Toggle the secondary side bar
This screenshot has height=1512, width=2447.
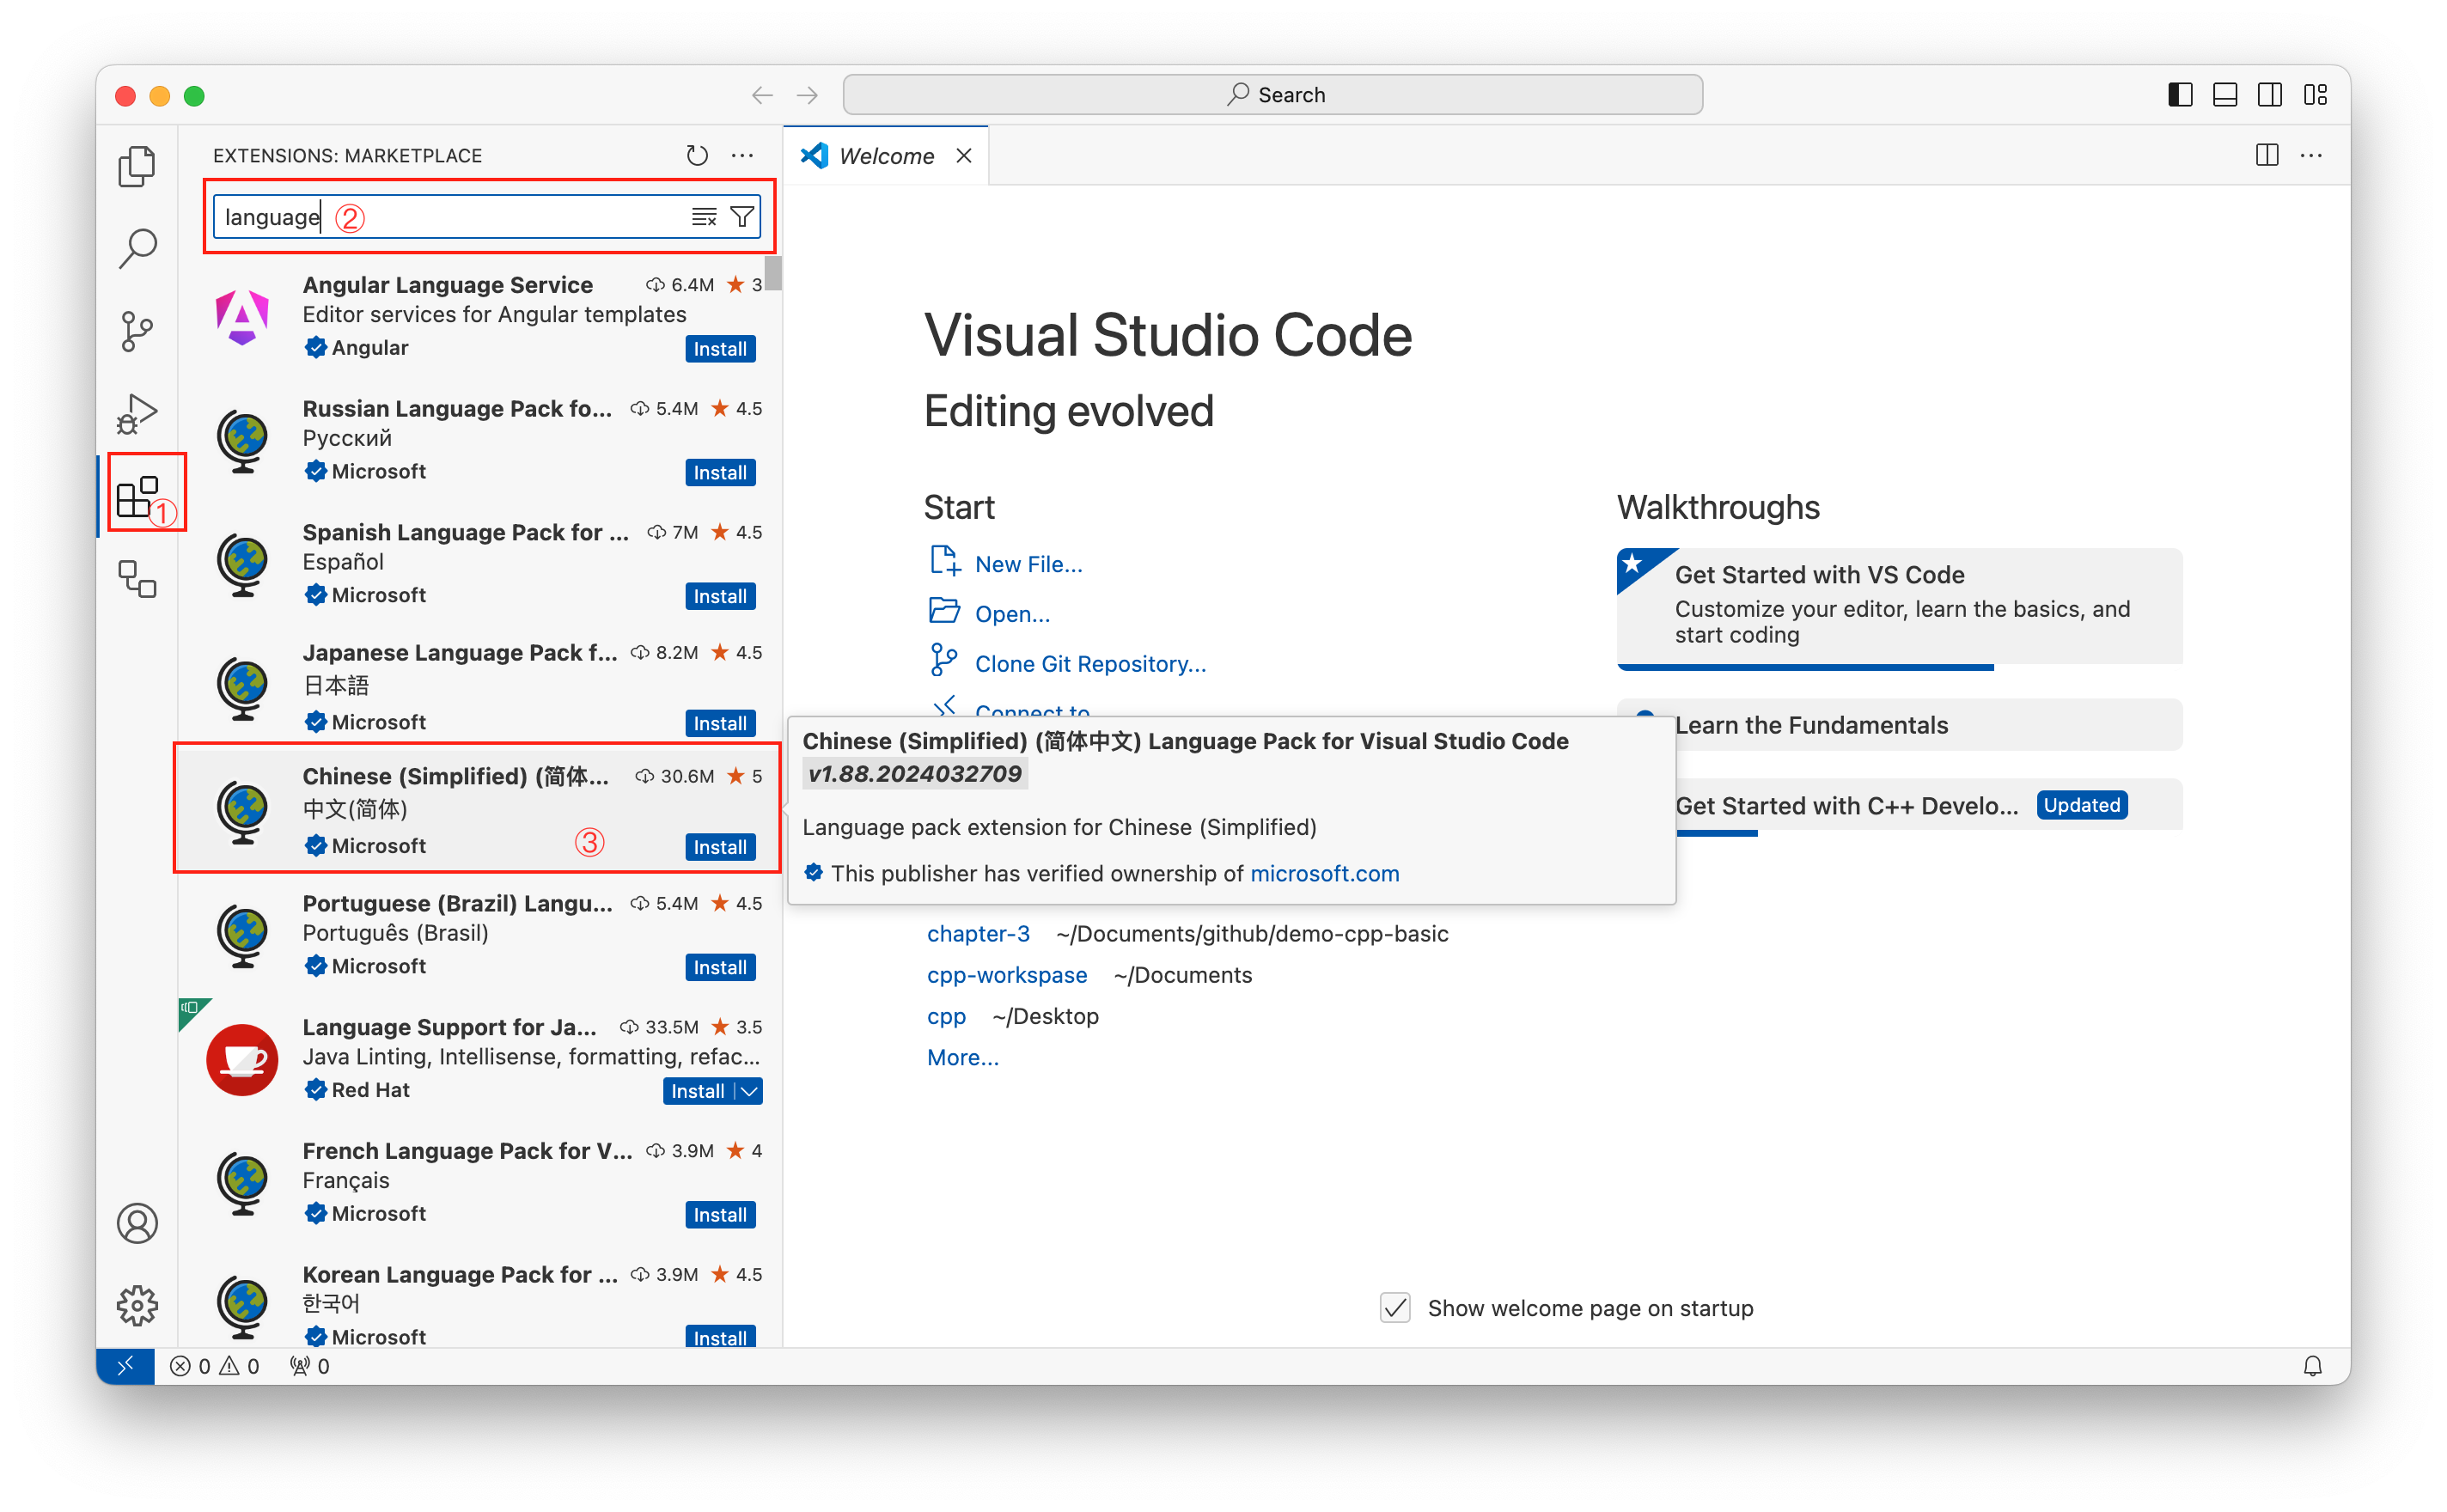(x=2270, y=95)
